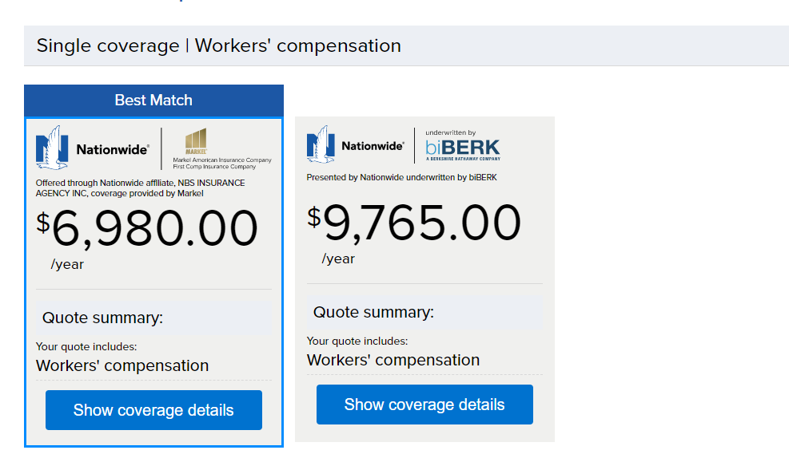Click Quote summary heading in biBERK card
This screenshot has height=454, width=789.
[373, 312]
